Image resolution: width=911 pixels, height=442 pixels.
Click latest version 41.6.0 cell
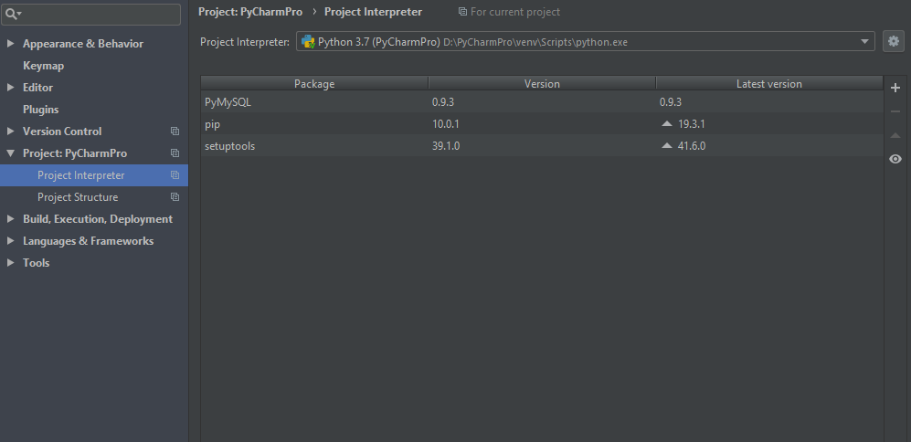pos(692,146)
